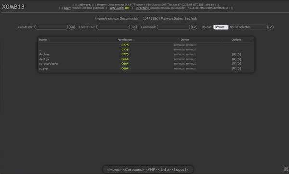Click [D] delete option for dec1.py
The image size is (289, 174).
(x=239, y=59)
